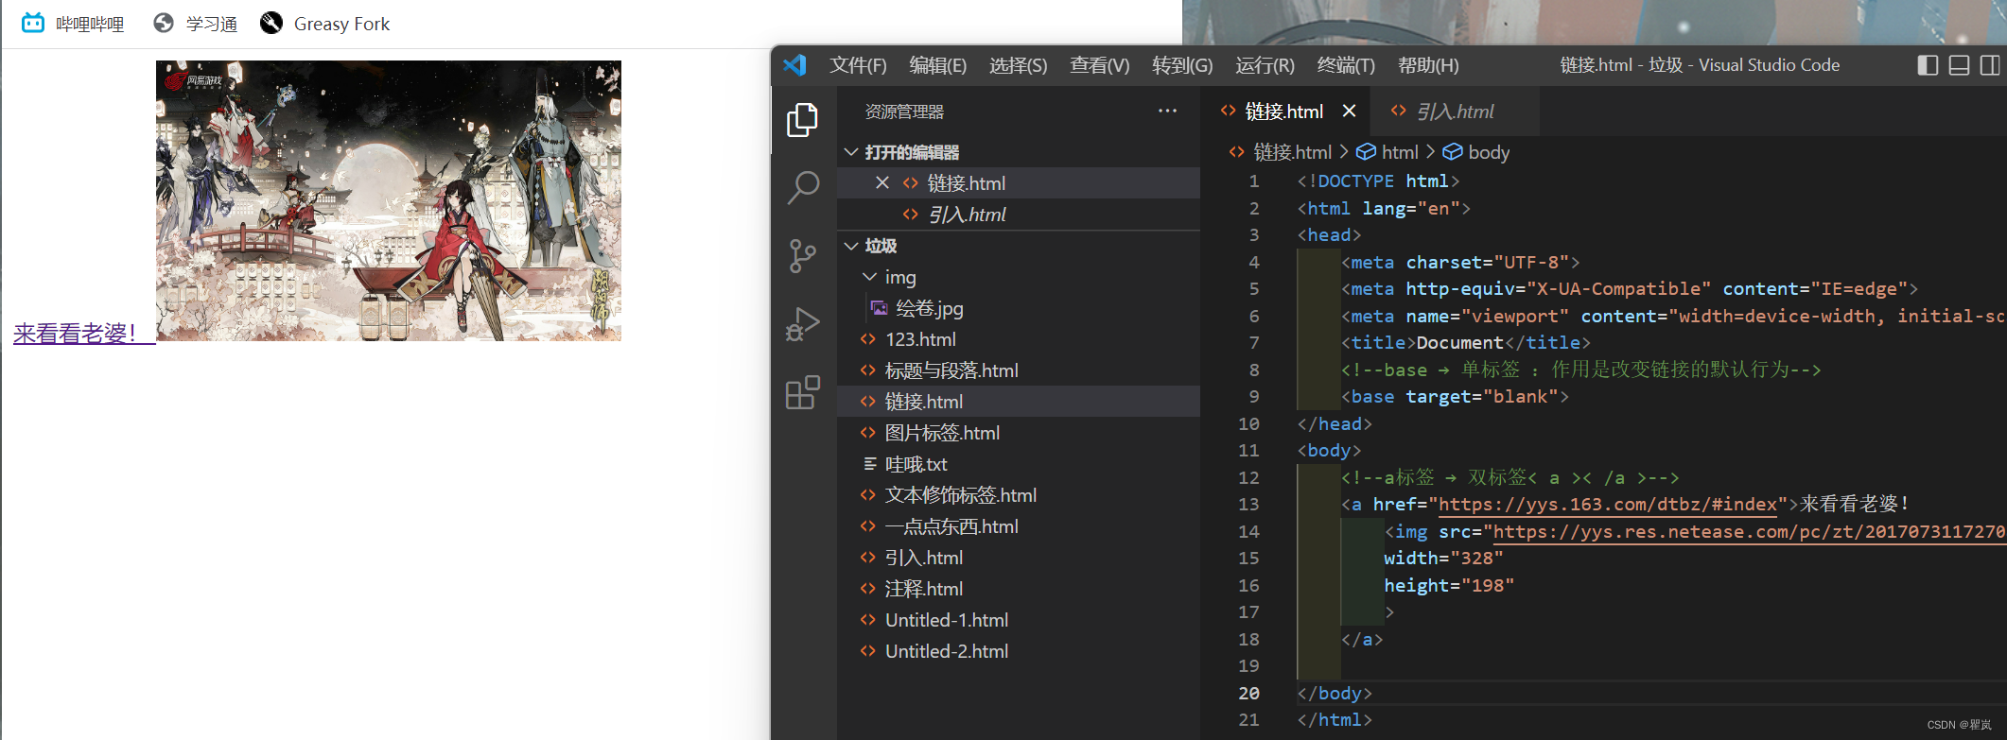Open the 查看(V) menu
The width and height of the screenshot is (2007, 740).
1099,65
